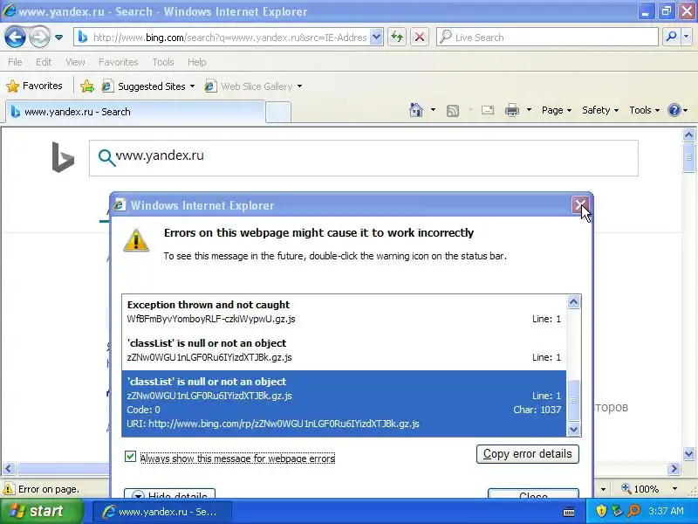Image resolution: width=698 pixels, height=524 pixels.
Task: Click the Print icon
Action: click(x=512, y=110)
